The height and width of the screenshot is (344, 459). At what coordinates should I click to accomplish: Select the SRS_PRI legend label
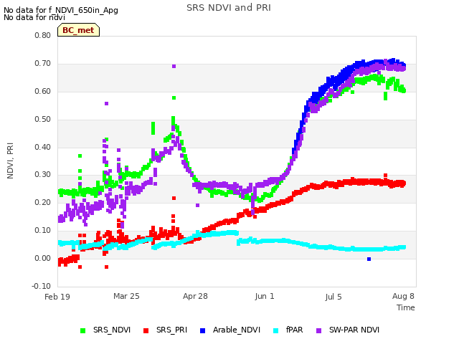171,330
